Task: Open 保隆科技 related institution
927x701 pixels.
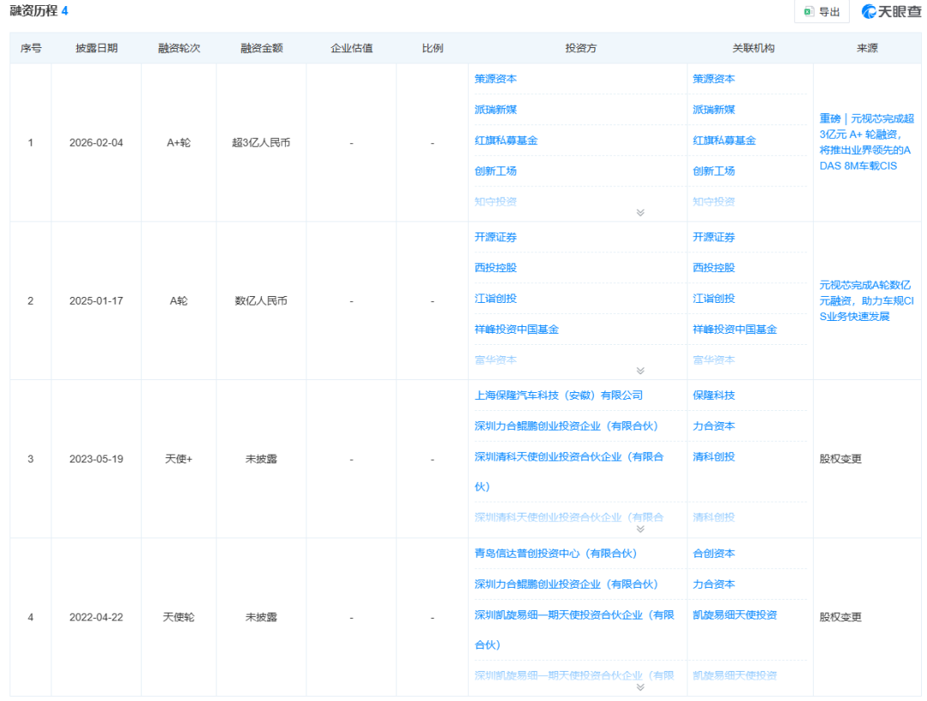Action: coord(713,395)
